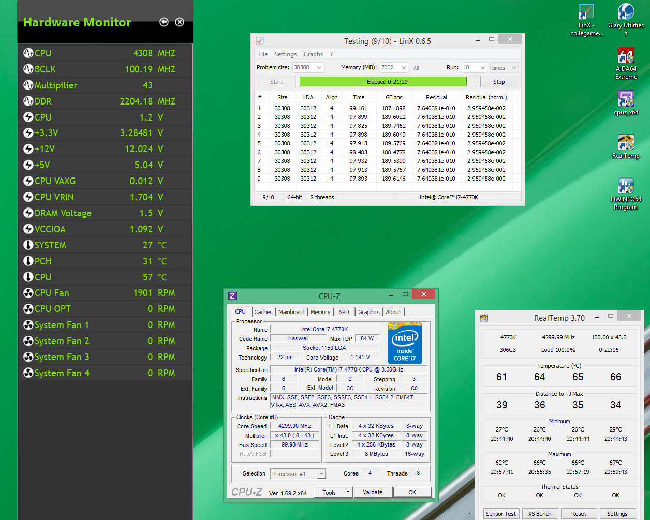This screenshot has height=520, width=650.
Task: Switch to the Mainboard tab in CPU-Z
Action: (x=291, y=312)
